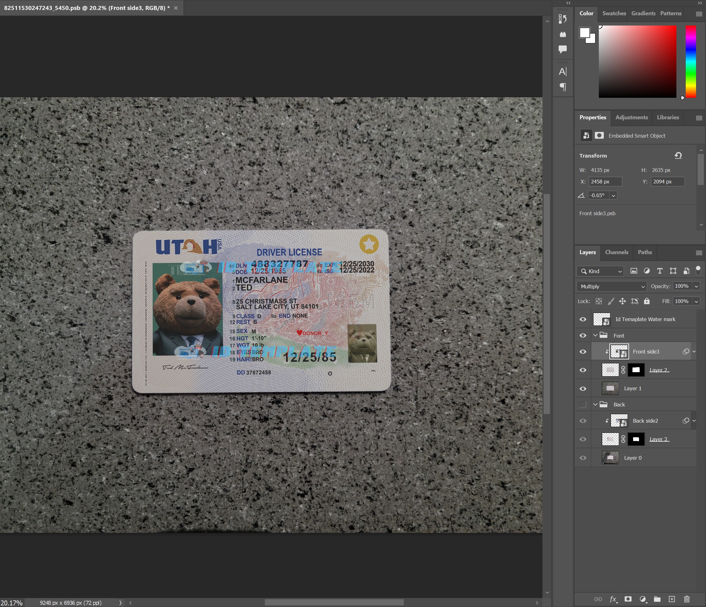Filter layers by pixel layer icon
The image size is (706, 607).
(633, 271)
